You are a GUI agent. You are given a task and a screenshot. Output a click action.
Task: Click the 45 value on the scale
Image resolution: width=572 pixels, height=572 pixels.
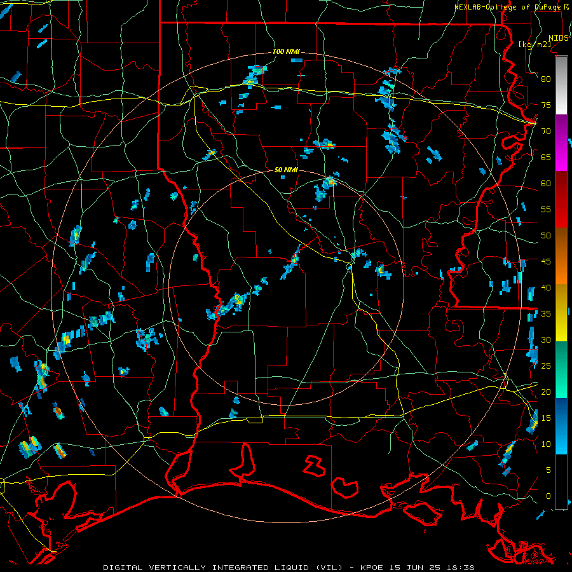coord(546,262)
